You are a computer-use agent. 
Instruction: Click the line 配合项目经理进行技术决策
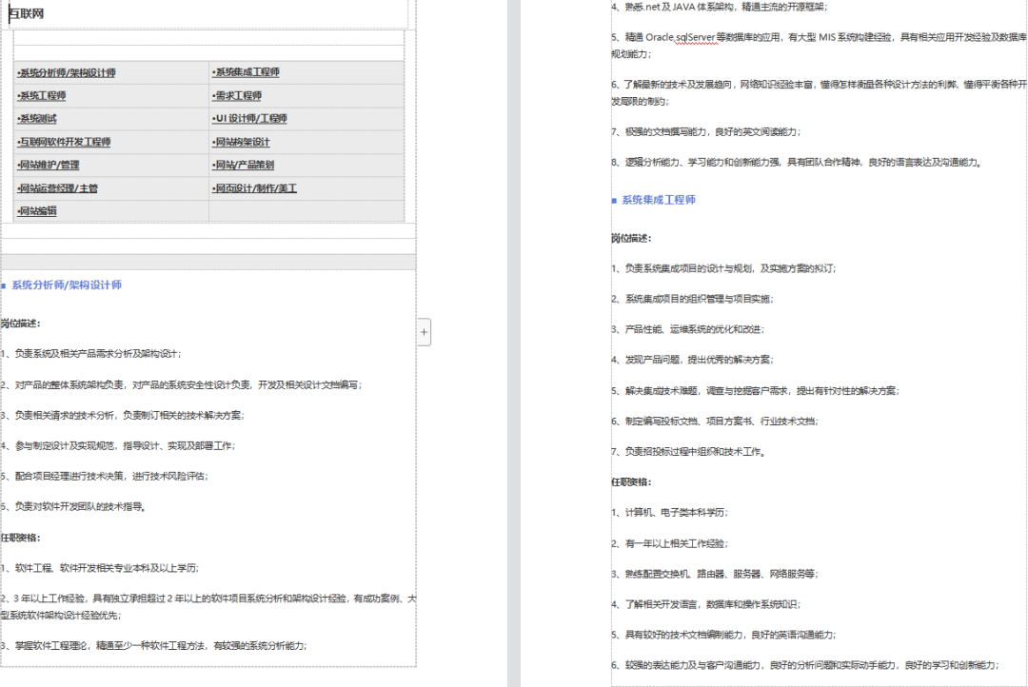[x=105, y=476]
